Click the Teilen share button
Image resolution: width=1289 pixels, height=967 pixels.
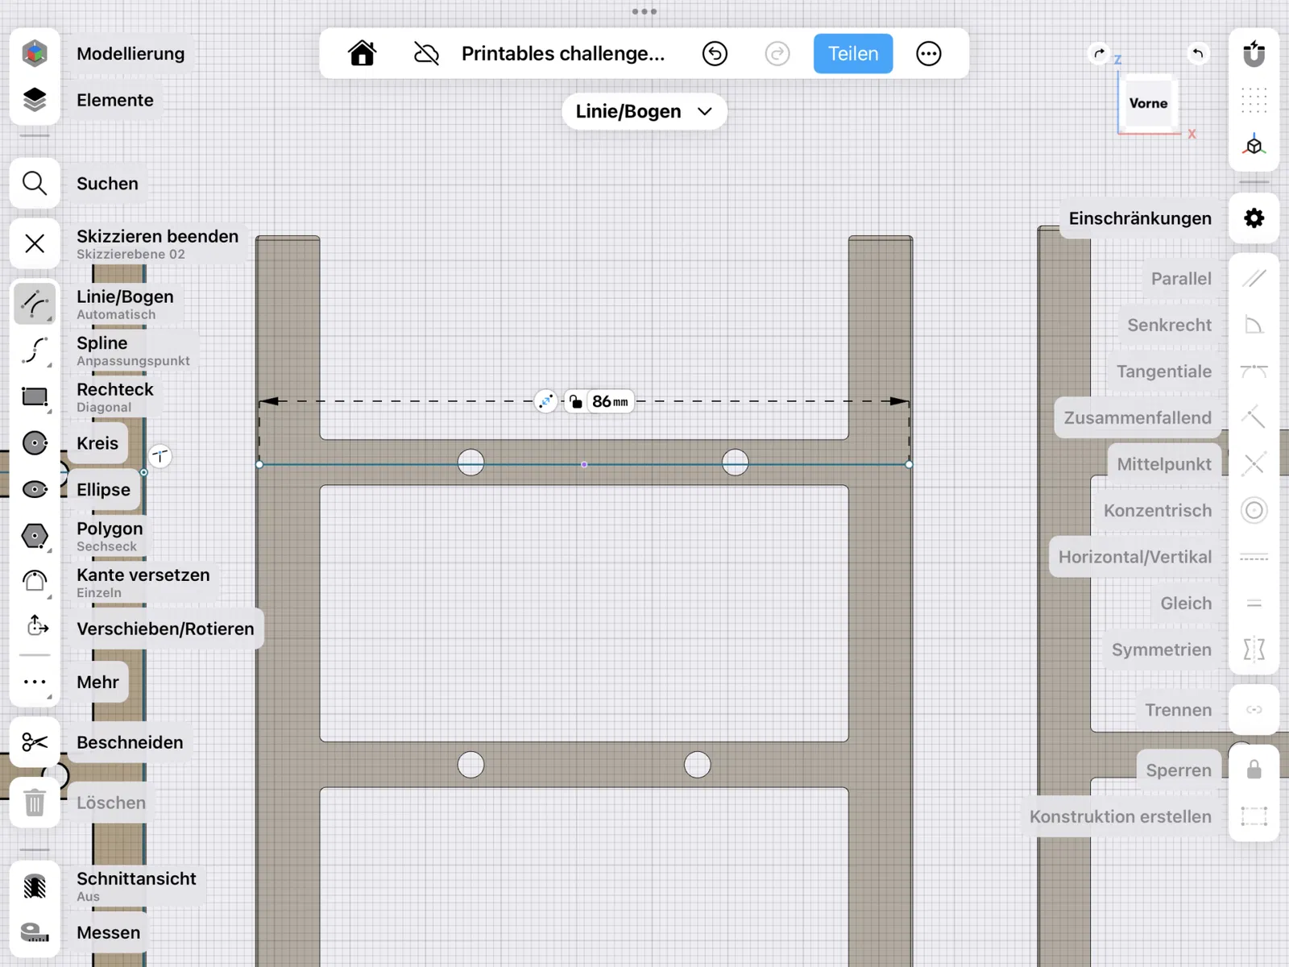point(852,54)
